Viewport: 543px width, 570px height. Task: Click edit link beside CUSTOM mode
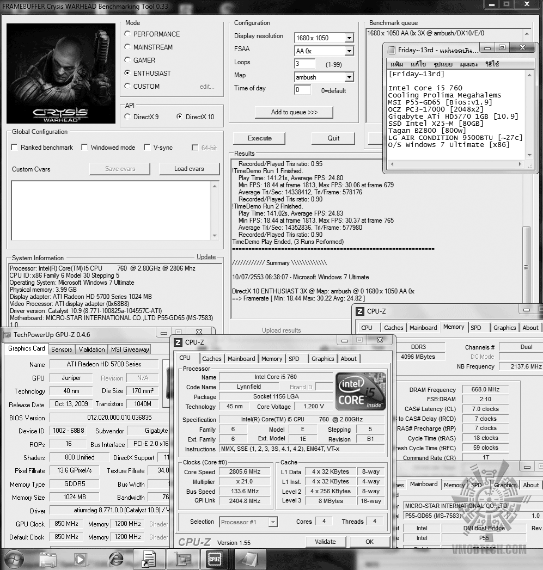(x=207, y=87)
